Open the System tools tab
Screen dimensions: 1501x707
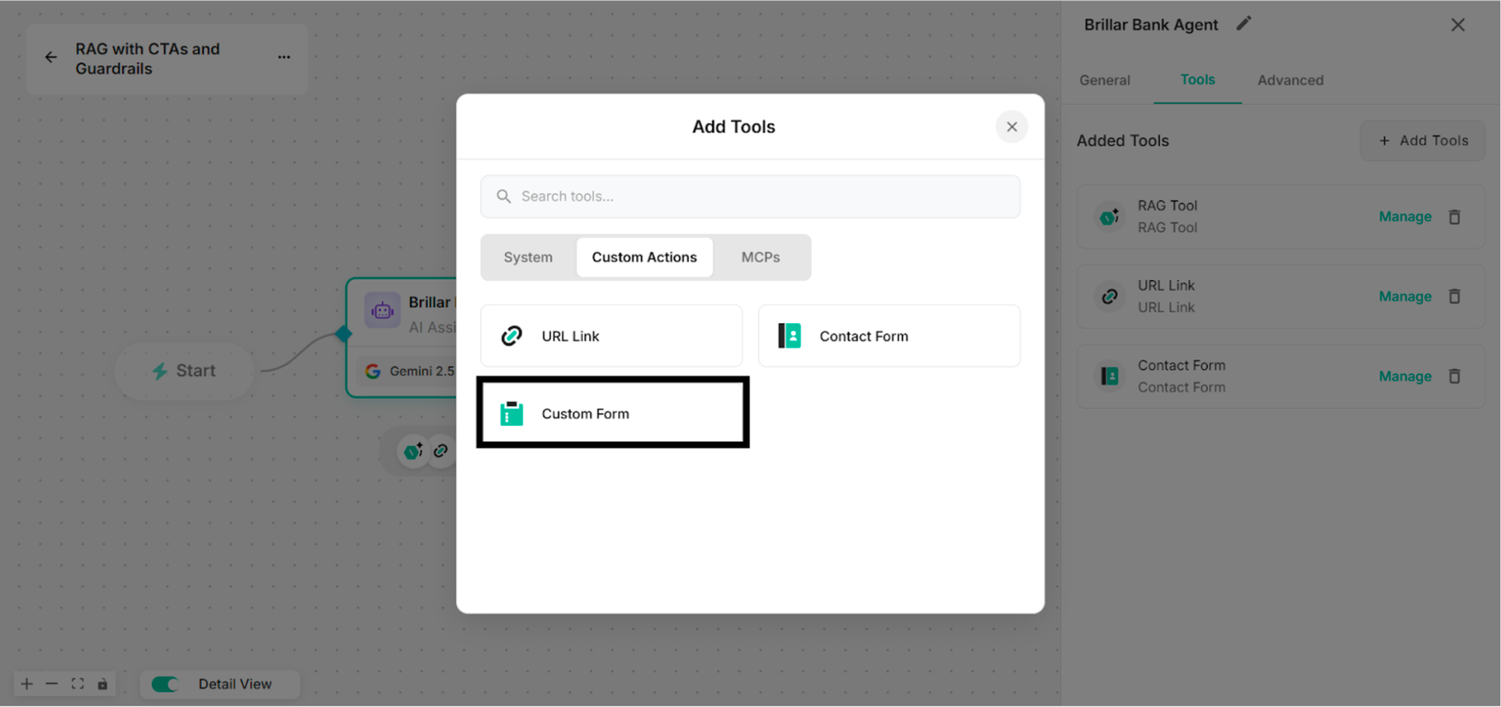[x=527, y=257]
